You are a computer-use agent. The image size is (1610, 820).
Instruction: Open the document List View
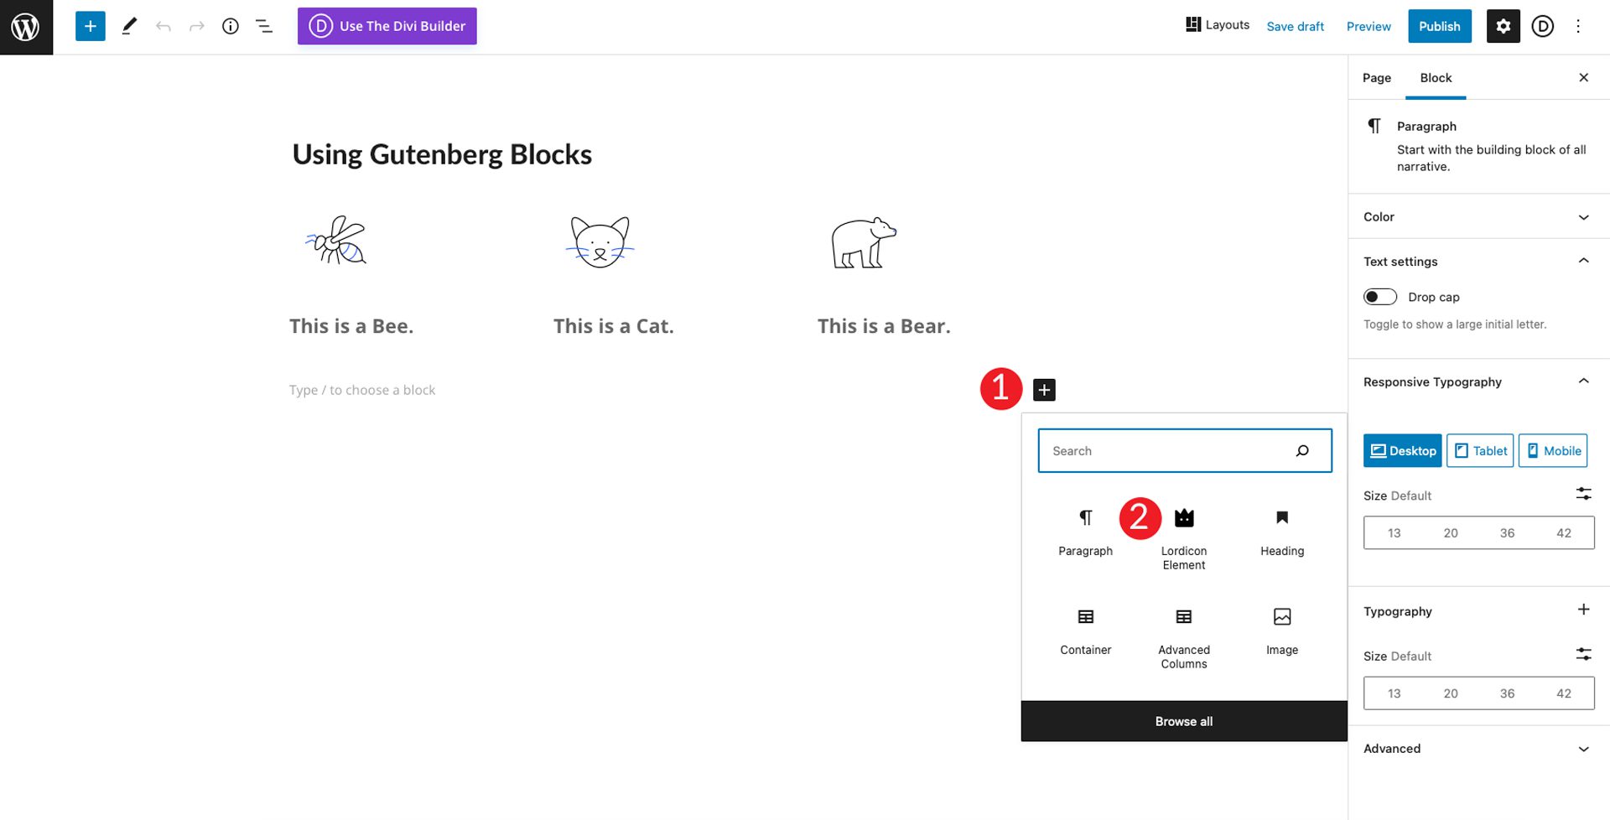(x=263, y=25)
